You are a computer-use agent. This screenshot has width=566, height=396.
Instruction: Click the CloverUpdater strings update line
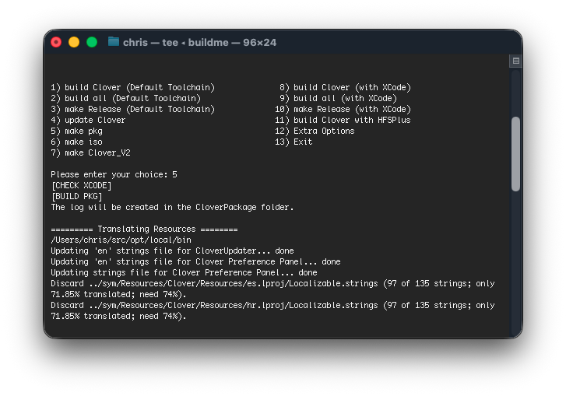click(x=172, y=251)
